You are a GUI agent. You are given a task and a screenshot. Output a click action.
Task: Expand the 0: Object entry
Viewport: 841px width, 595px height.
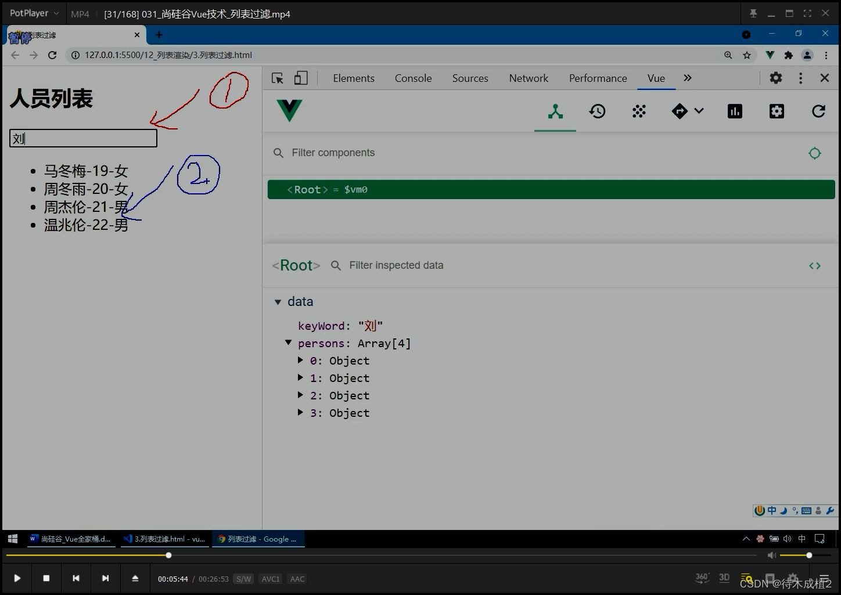click(300, 360)
